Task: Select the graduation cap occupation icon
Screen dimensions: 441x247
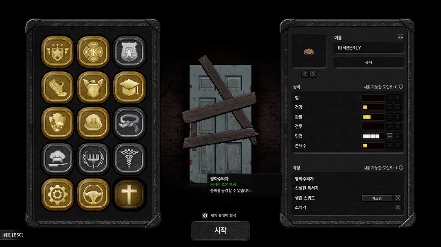Action: point(129,87)
